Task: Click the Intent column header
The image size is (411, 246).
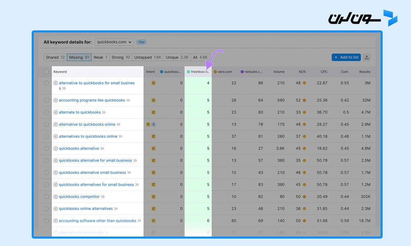Action: pos(150,72)
